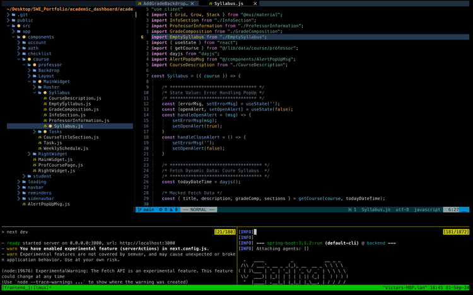
Task: Select the frontend_1 tmux window in status bar
Action: pos(26,288)
